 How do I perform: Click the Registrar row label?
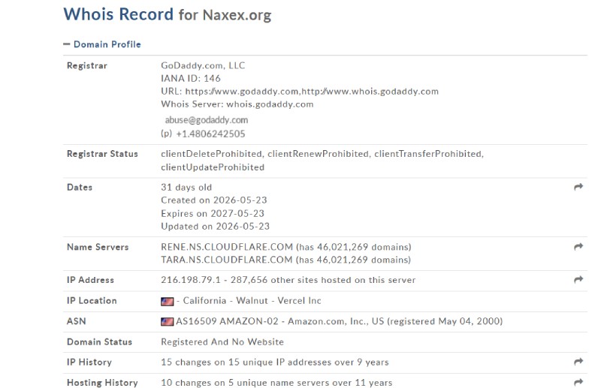coord(87,66)
